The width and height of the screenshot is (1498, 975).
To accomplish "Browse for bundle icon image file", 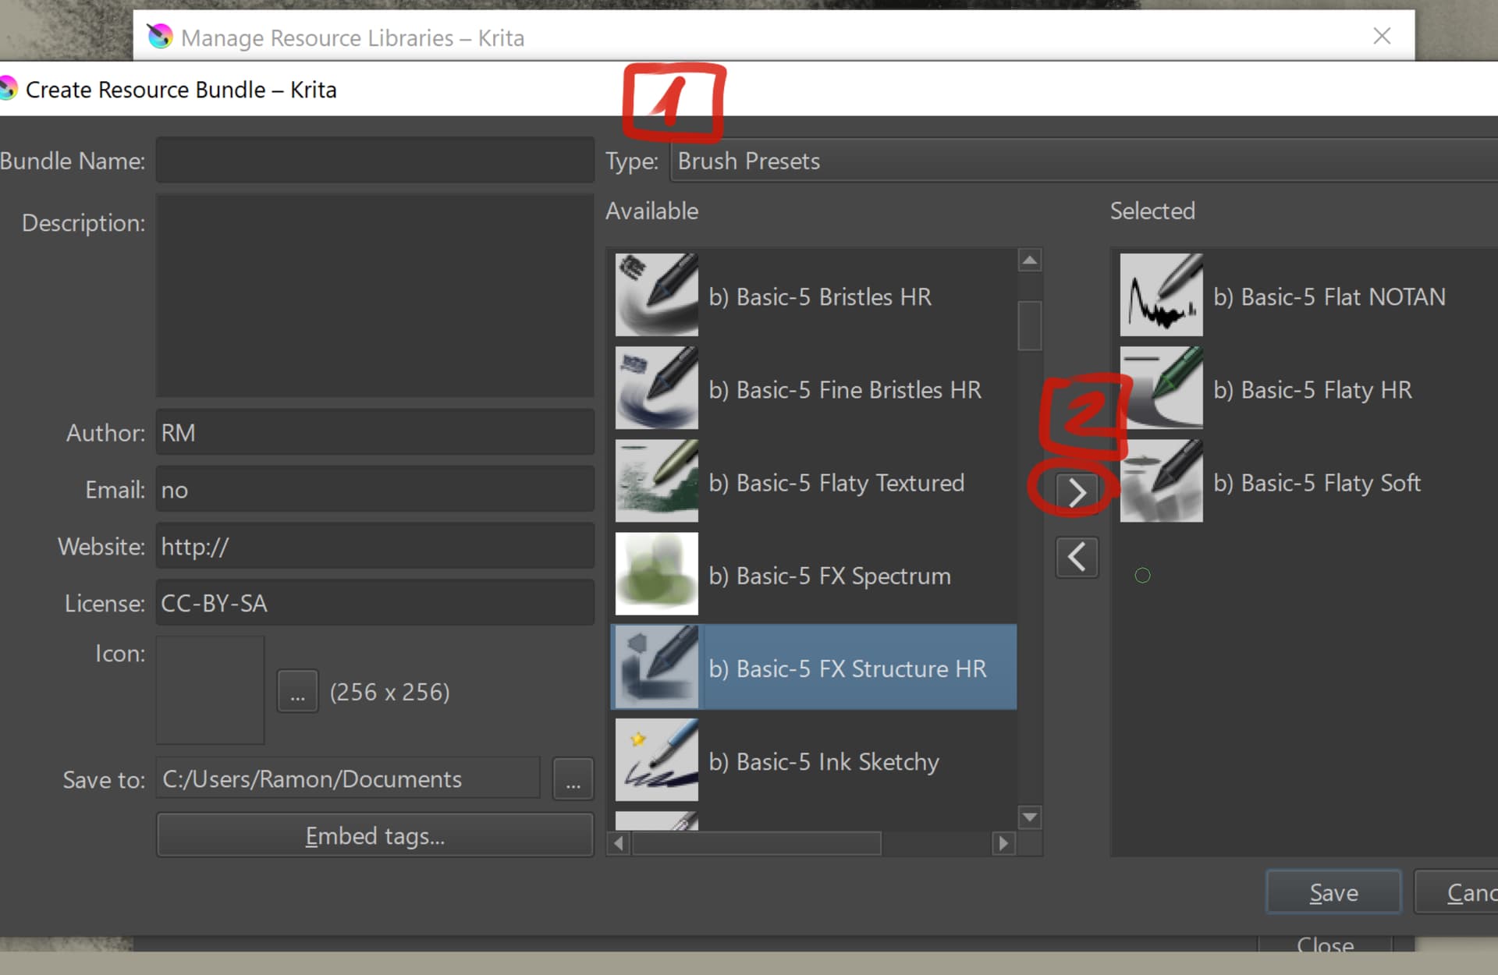I will coord(297,692).
